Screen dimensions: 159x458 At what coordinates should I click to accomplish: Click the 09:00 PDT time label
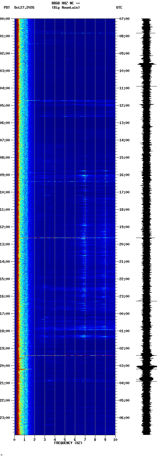coord(5,175)
